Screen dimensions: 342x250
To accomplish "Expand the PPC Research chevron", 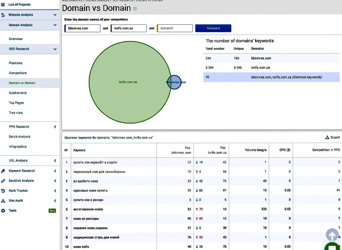I will click(55, 126).
